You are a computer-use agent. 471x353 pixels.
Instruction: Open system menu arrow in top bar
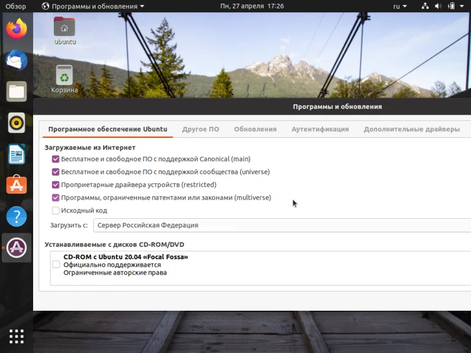tap(462, 6)
